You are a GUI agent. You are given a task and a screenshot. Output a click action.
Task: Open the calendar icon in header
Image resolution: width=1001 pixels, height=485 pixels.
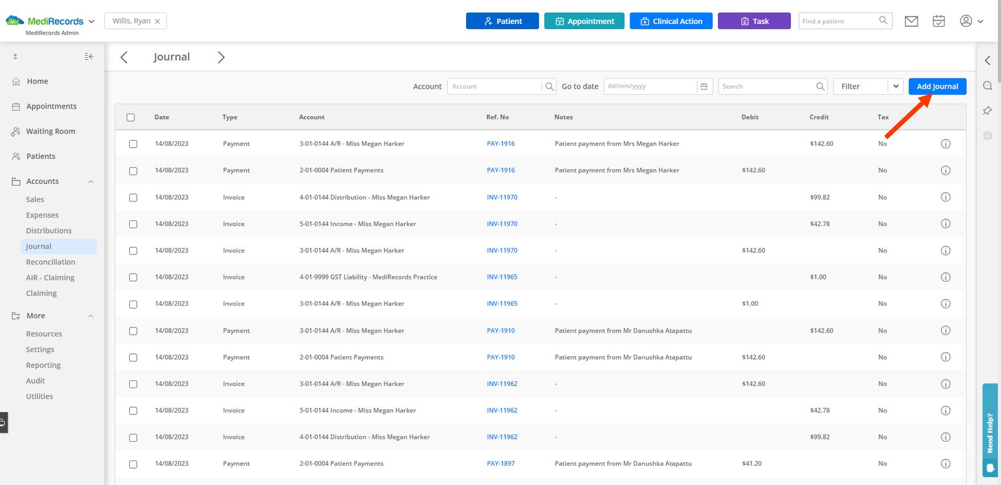[x=938, y=21]
